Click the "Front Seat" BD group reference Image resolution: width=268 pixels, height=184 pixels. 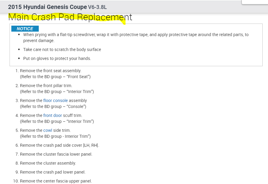coord(55,77)
